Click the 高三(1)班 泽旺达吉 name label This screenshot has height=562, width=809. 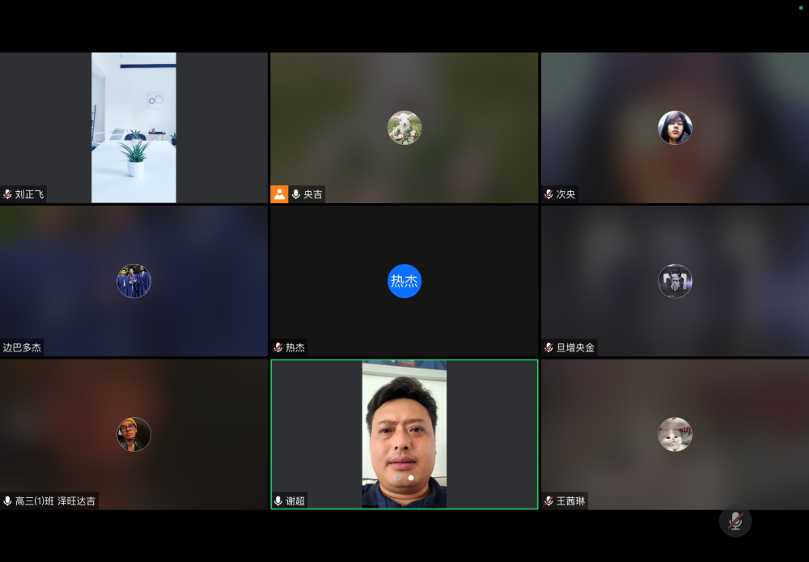55,501
